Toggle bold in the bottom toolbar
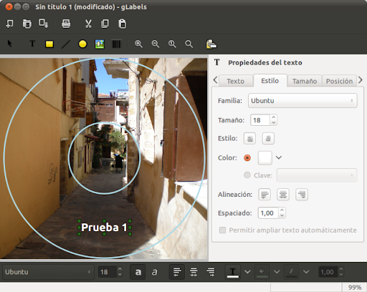Screen dimensions: 367x292 click(x=138, y=272)
